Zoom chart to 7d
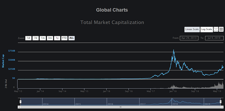Viewport: 225px width, 111px height. (36, 38)
